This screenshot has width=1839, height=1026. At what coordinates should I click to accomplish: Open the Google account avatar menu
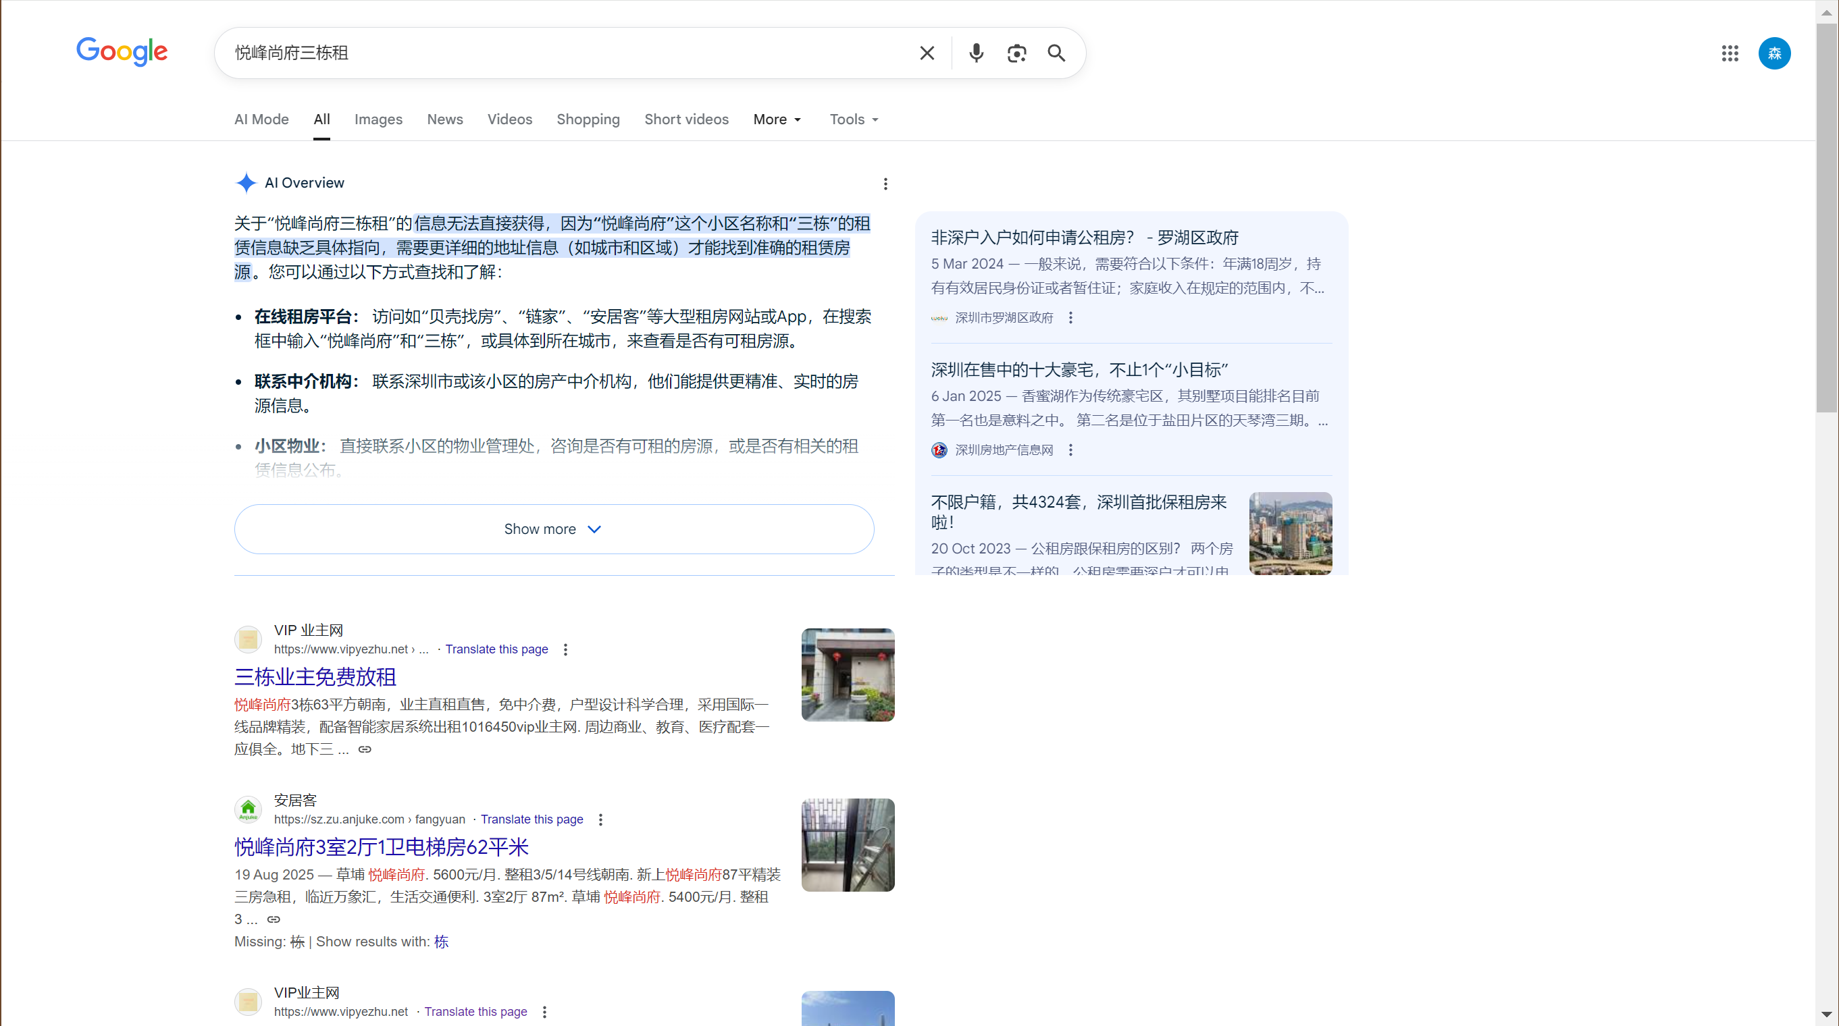[x=1773, y=53]
